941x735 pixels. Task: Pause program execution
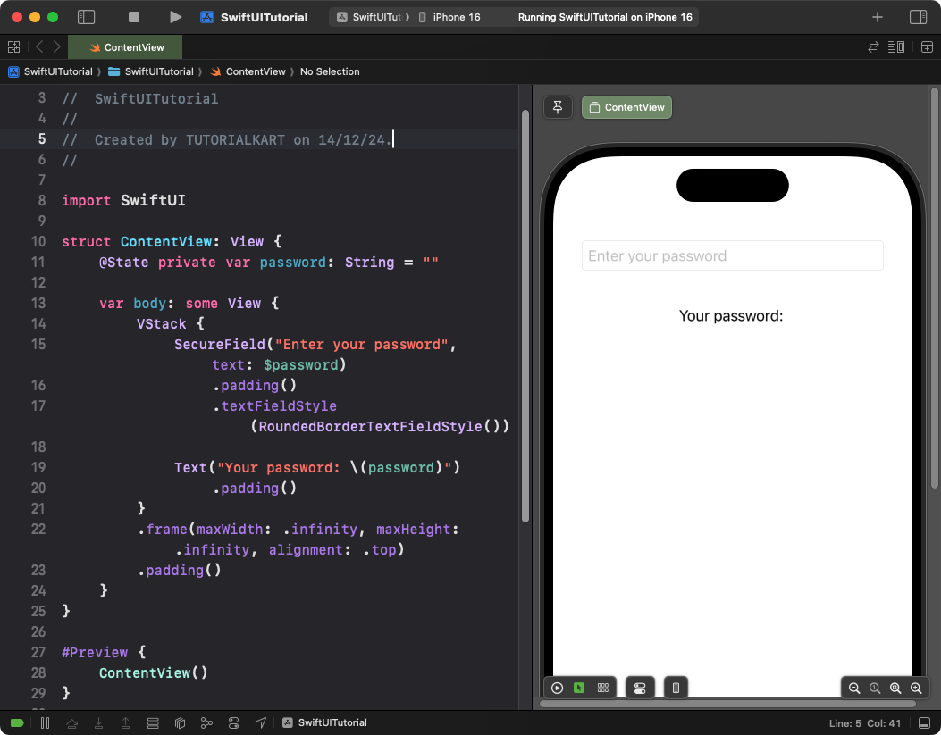[45, 722]
